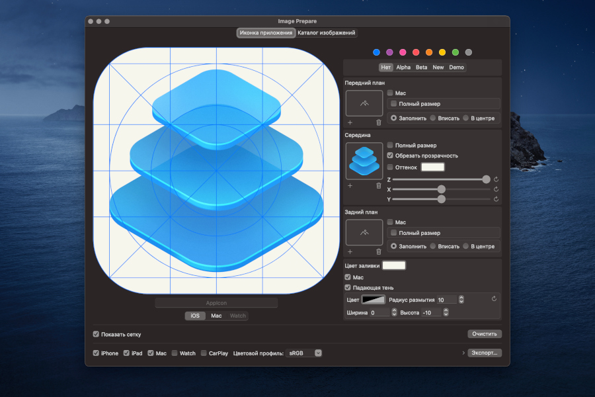595x397 pixels.
Task: Click the Задний план image well
Action: click(x=364, y=232)
